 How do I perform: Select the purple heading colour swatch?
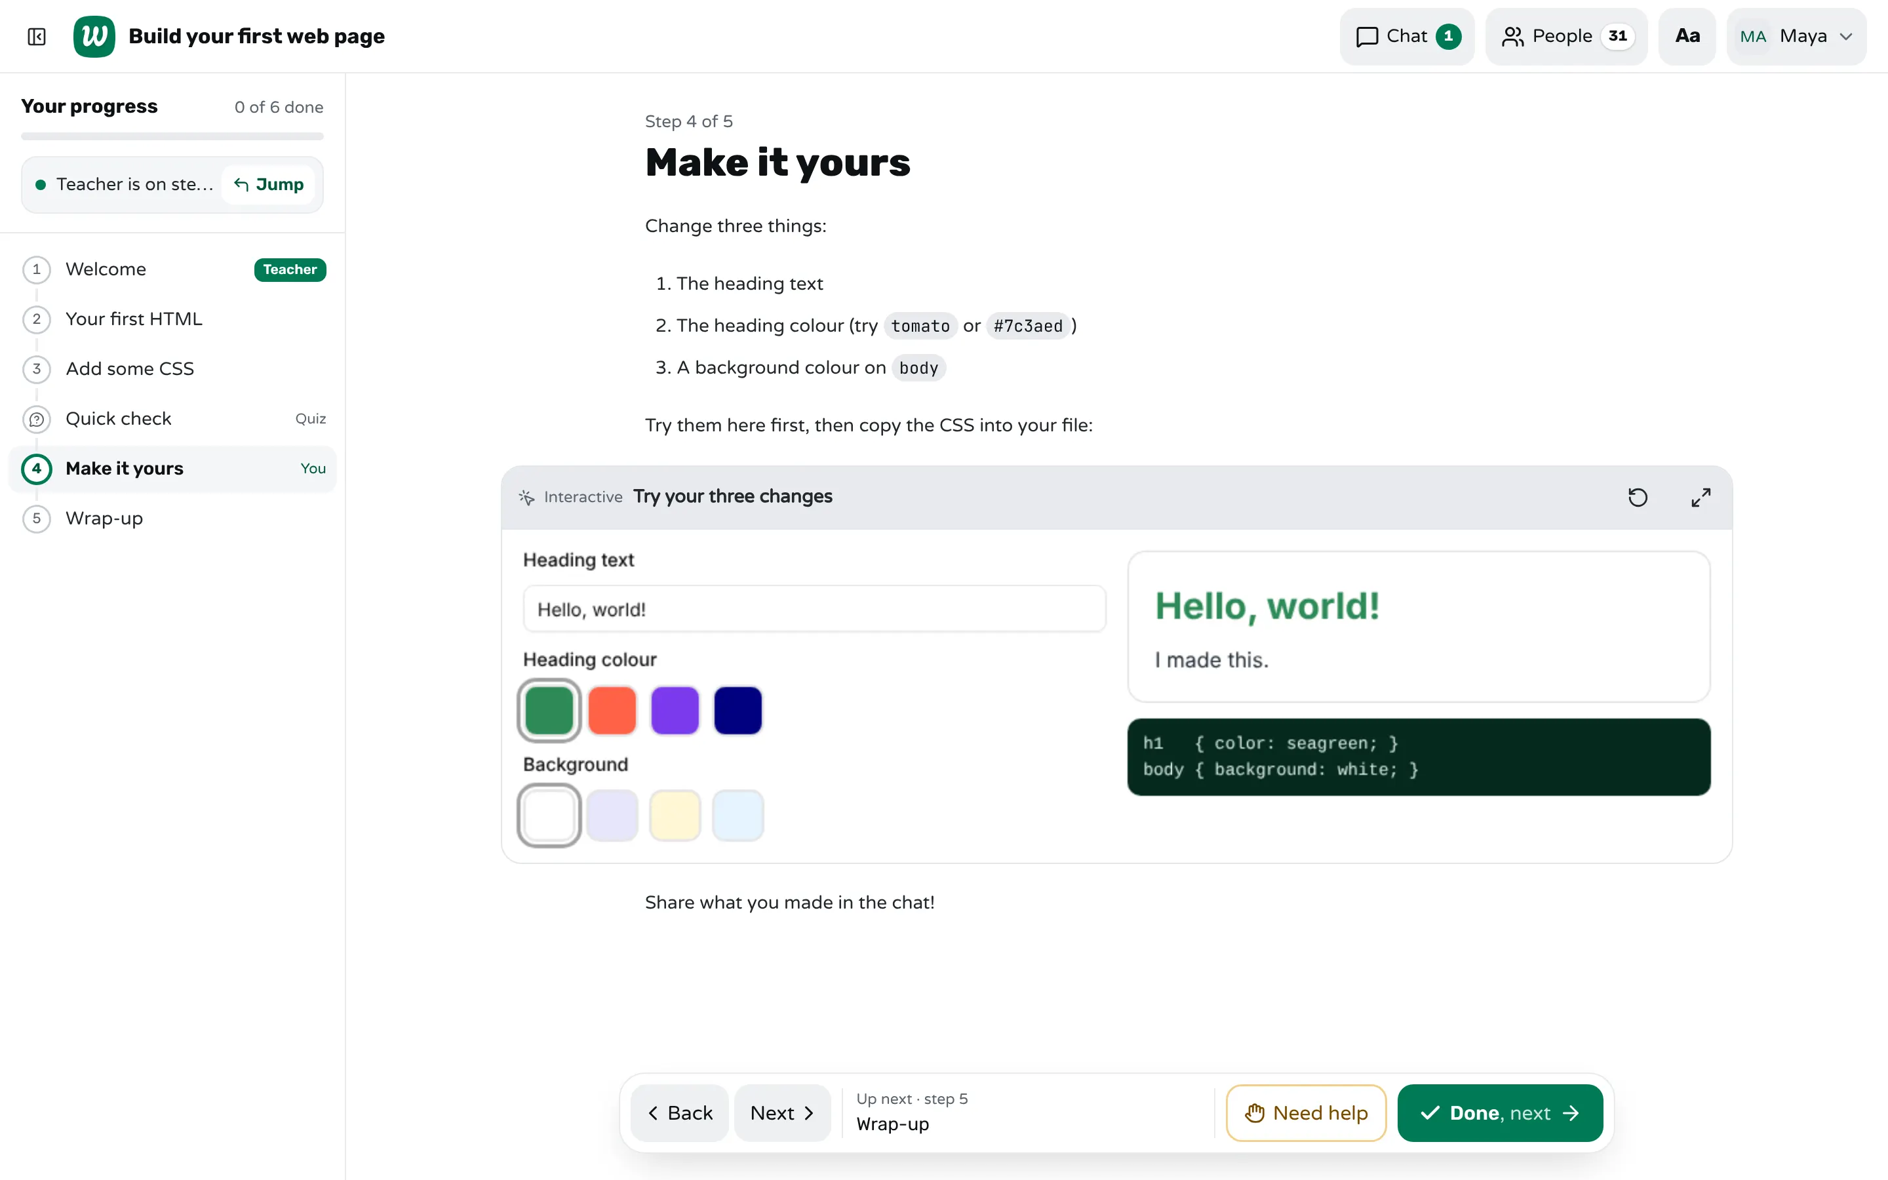pos(675,711)
